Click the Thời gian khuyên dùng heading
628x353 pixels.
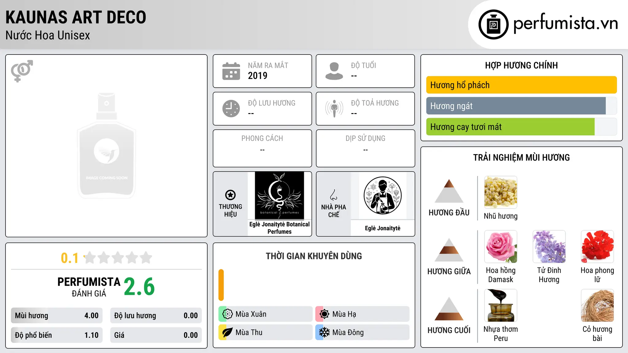coord(314,256)
